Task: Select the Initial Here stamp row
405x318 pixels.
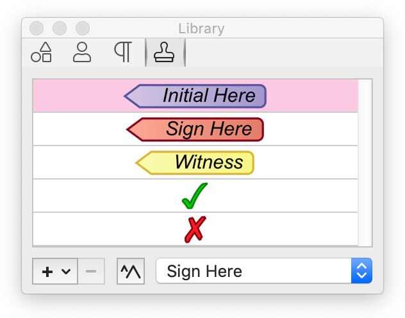Action: pos(195,96)
